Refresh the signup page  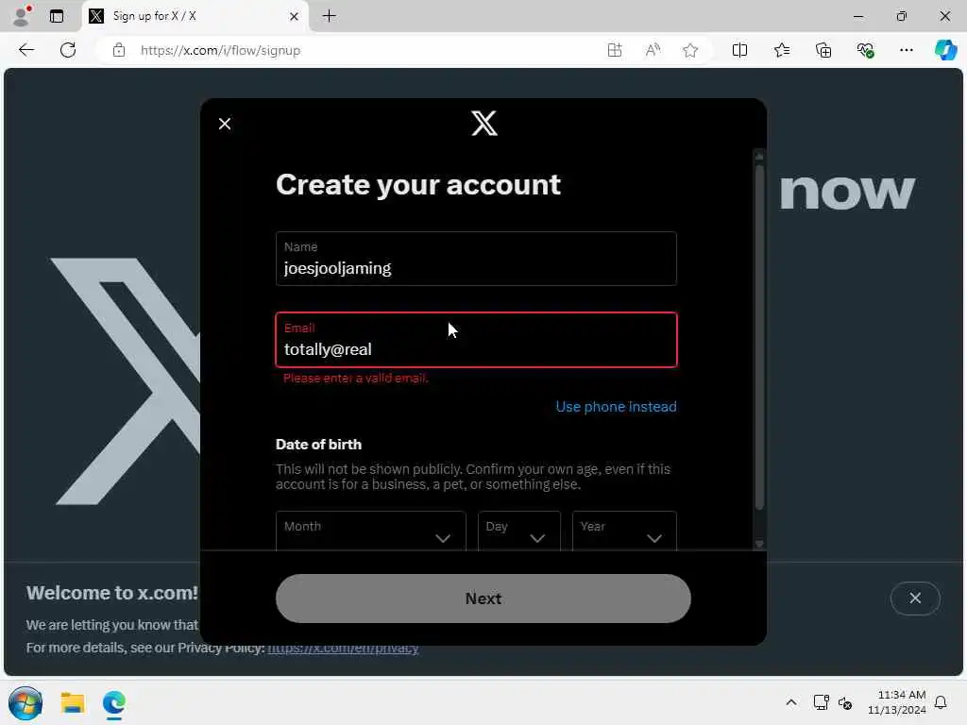[68, 51]
